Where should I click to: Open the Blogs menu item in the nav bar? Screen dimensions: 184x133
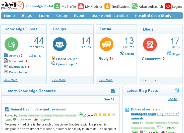[27, 16]
